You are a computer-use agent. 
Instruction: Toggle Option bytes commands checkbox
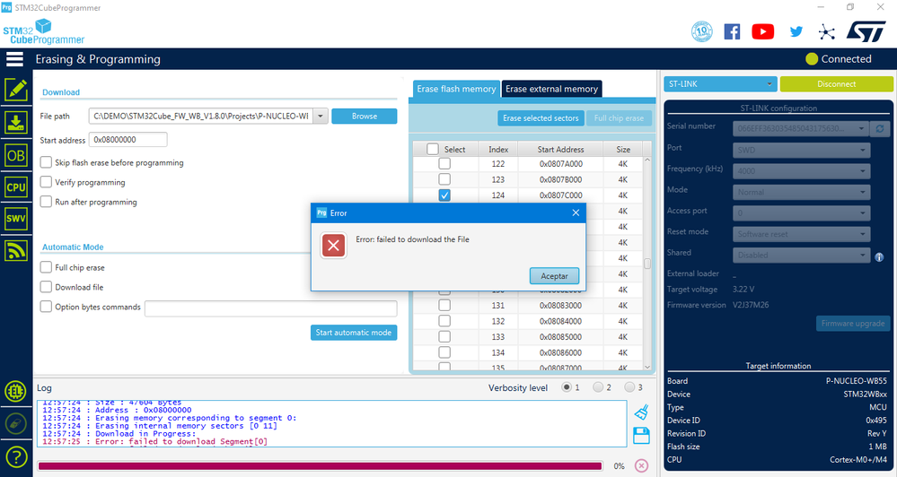(x=46, y=306)
